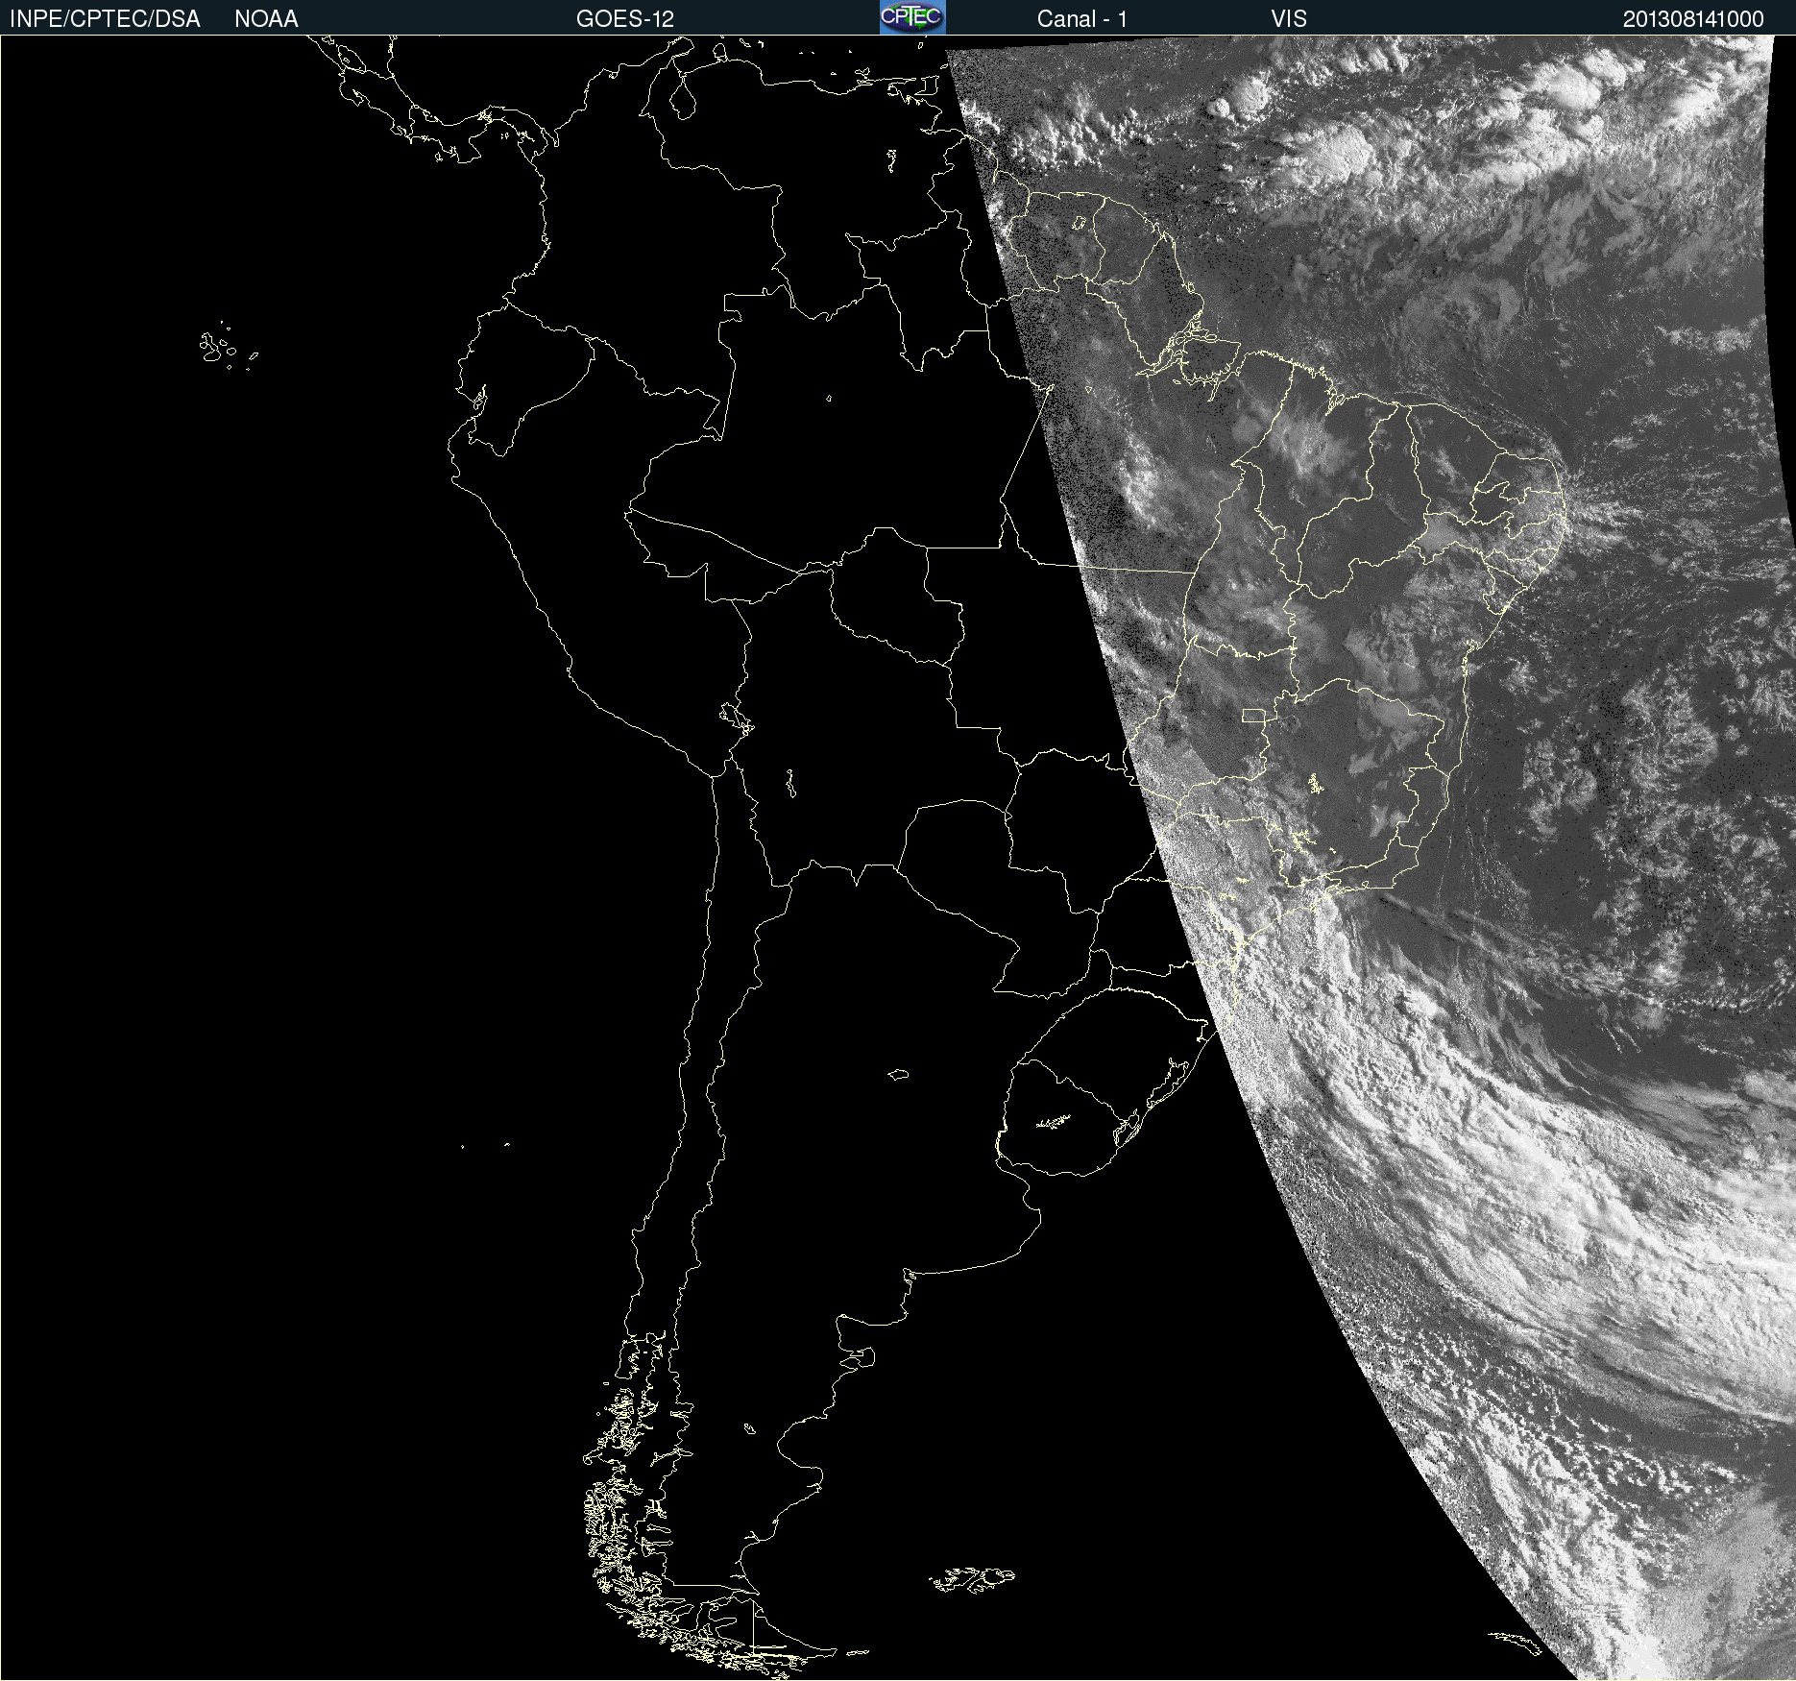Viewport: 1796px width, 1681px height.
Task: Select the Canal - 1 label
Action: (x=1081, y=18)
